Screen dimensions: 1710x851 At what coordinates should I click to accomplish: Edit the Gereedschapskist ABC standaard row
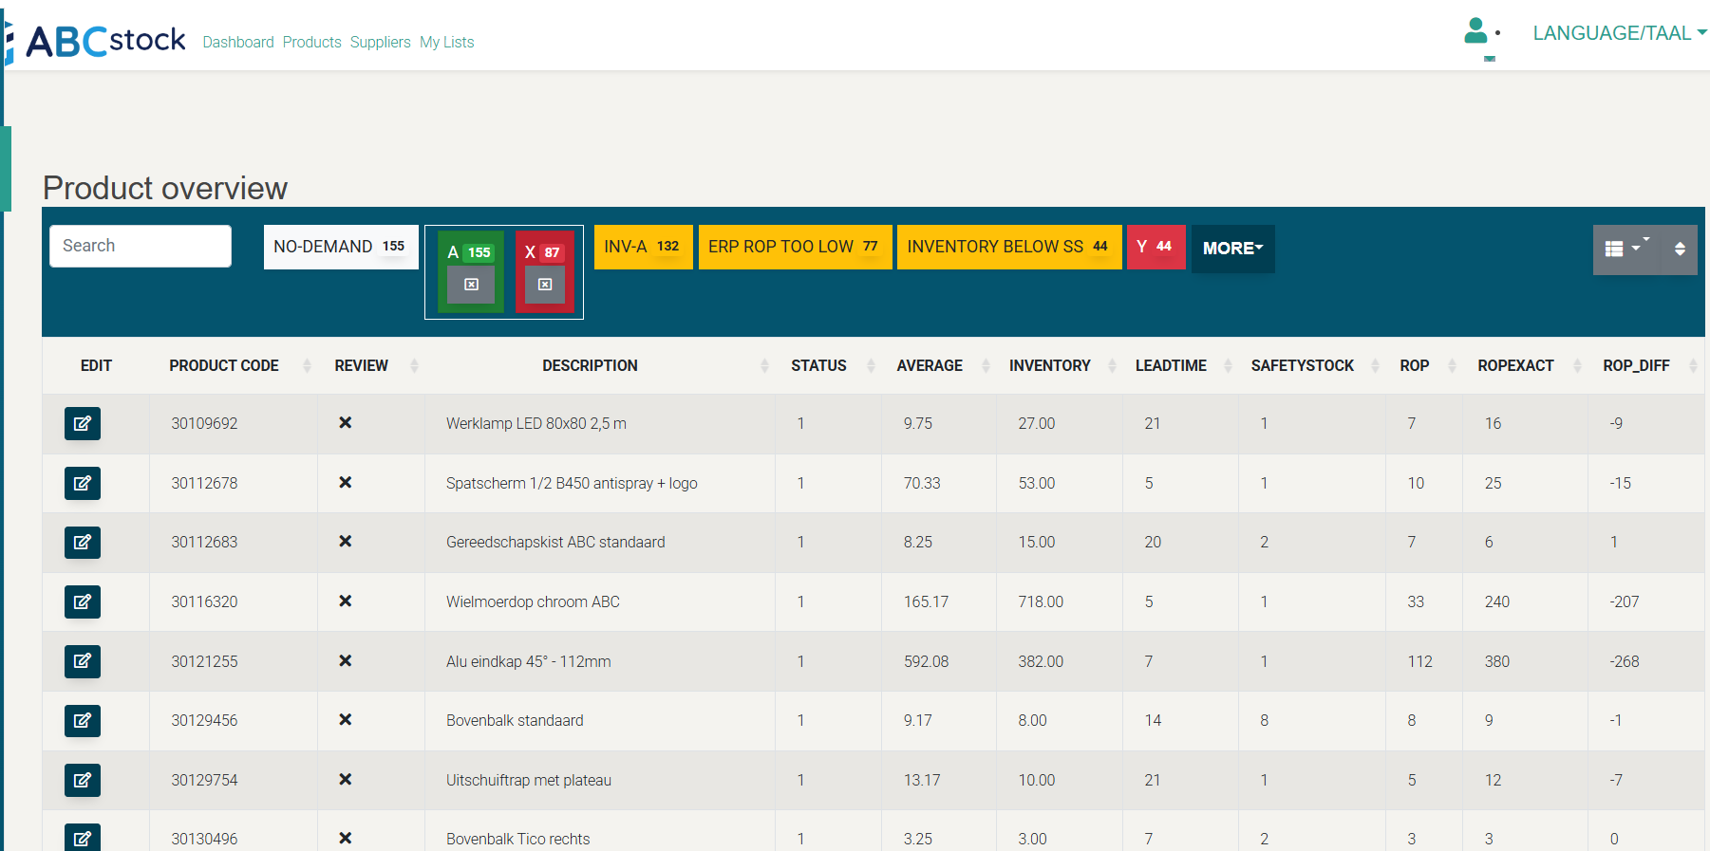[x=83, y=542]
